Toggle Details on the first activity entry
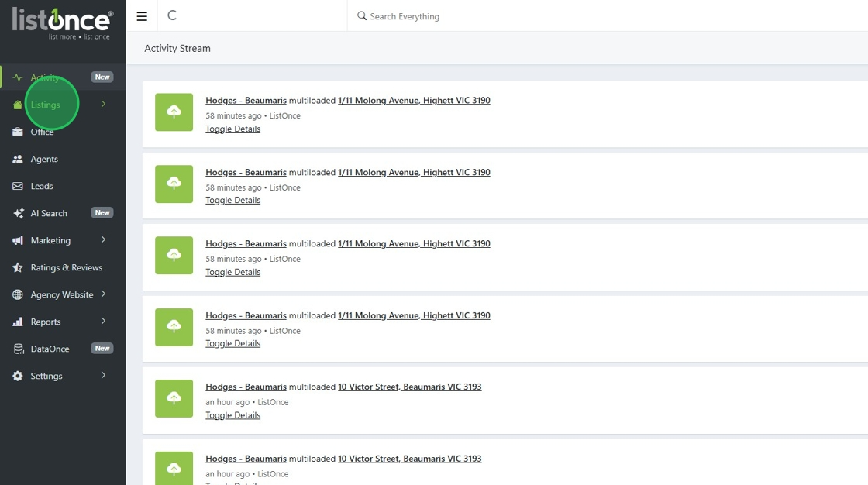 [232, 129]
